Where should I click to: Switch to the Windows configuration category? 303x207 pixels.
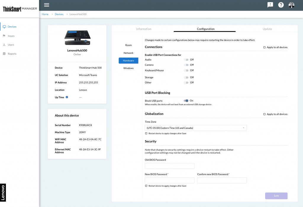[128, 68]
